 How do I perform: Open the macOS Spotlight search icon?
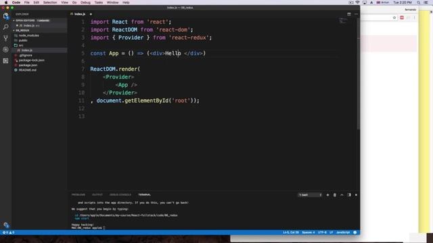click(419, 3)
